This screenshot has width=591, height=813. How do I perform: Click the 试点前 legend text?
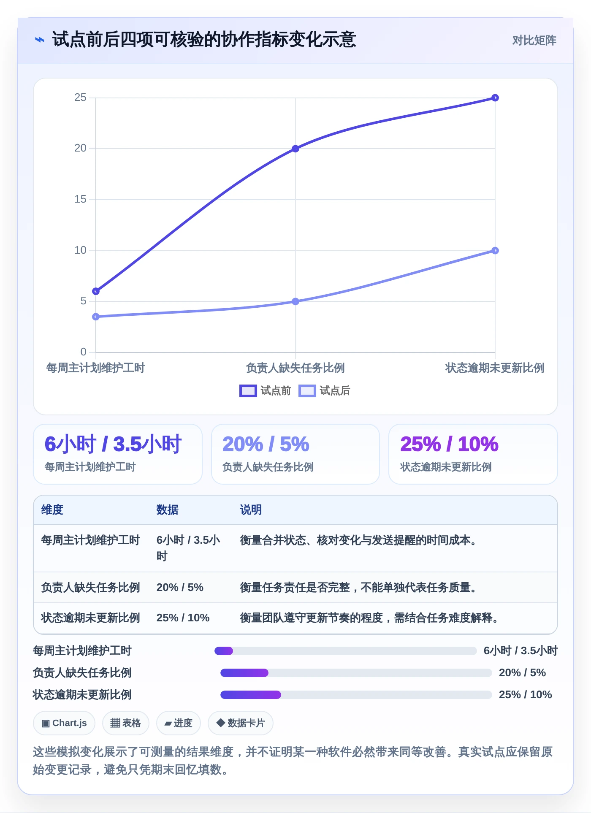pos(276,391)
